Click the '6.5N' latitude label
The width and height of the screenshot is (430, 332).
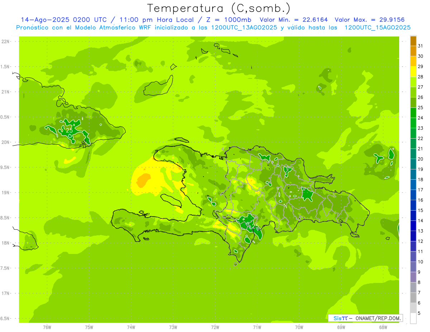pos(5,318)
